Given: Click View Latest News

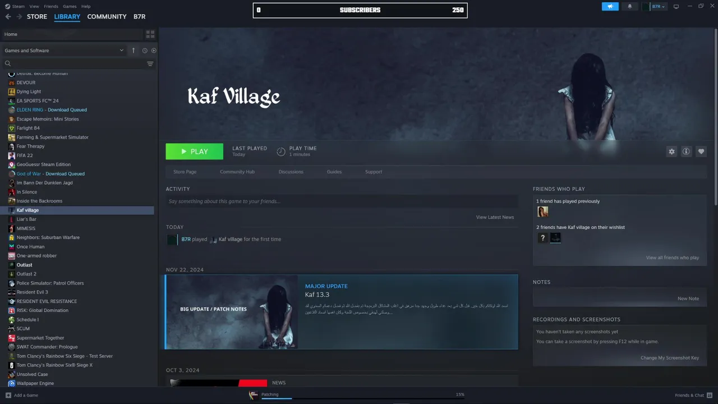Looking at the screenshot, I should [495, 217].
